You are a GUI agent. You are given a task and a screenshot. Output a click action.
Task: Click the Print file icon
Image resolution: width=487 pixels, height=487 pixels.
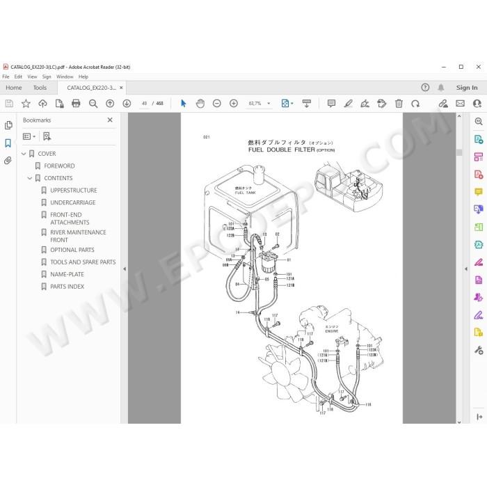[76, 103]
